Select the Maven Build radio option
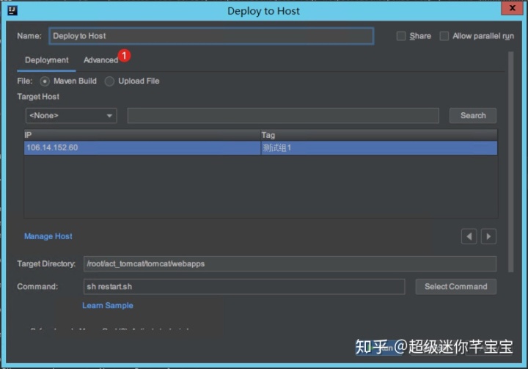 pyautogui.click(x=45, y=81)
